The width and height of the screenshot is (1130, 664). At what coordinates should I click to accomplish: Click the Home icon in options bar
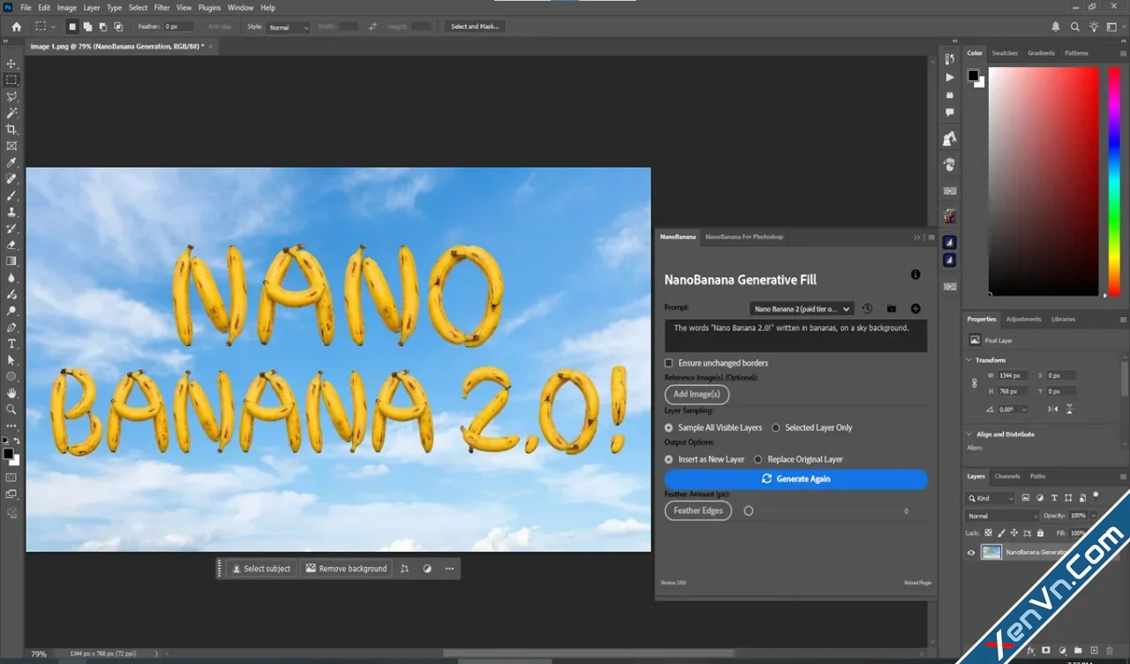[x=16, y=26]
